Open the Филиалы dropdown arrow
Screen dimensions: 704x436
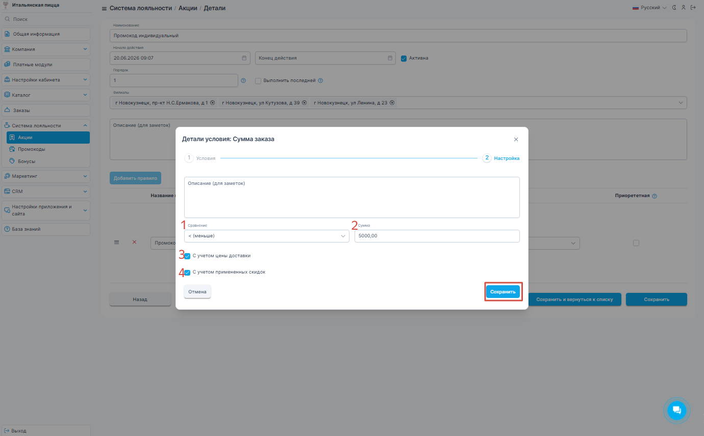coord(681,103)
